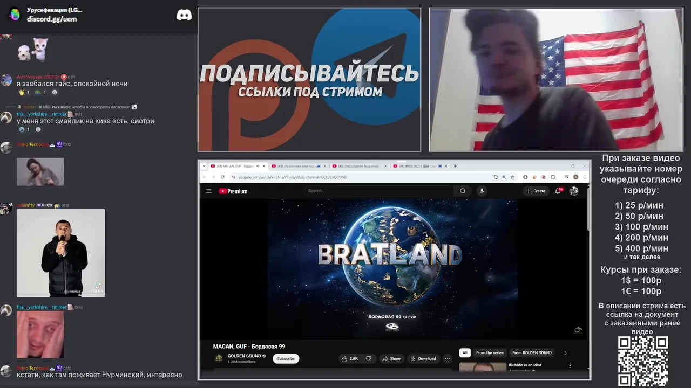This screenshot has width=691, height=388.
Task: Mute the MACAN, GUF tab audio
Action: 258,166
